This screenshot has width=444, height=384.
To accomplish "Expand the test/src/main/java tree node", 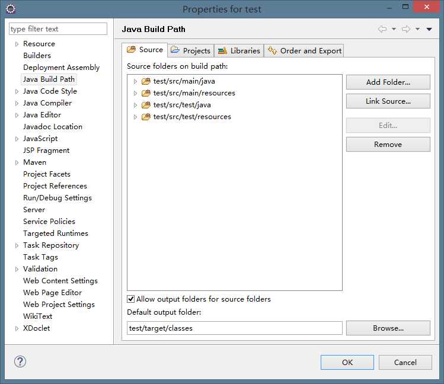I will [135, 81].
